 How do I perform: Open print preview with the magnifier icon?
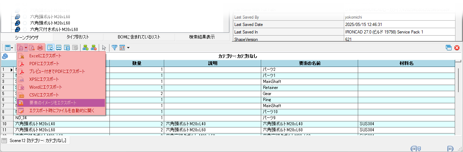point(32,47)
